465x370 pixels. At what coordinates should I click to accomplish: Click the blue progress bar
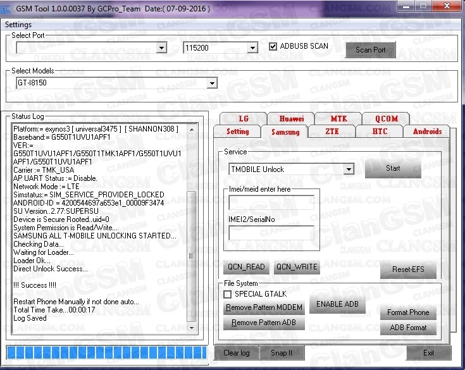coord(107,353)
